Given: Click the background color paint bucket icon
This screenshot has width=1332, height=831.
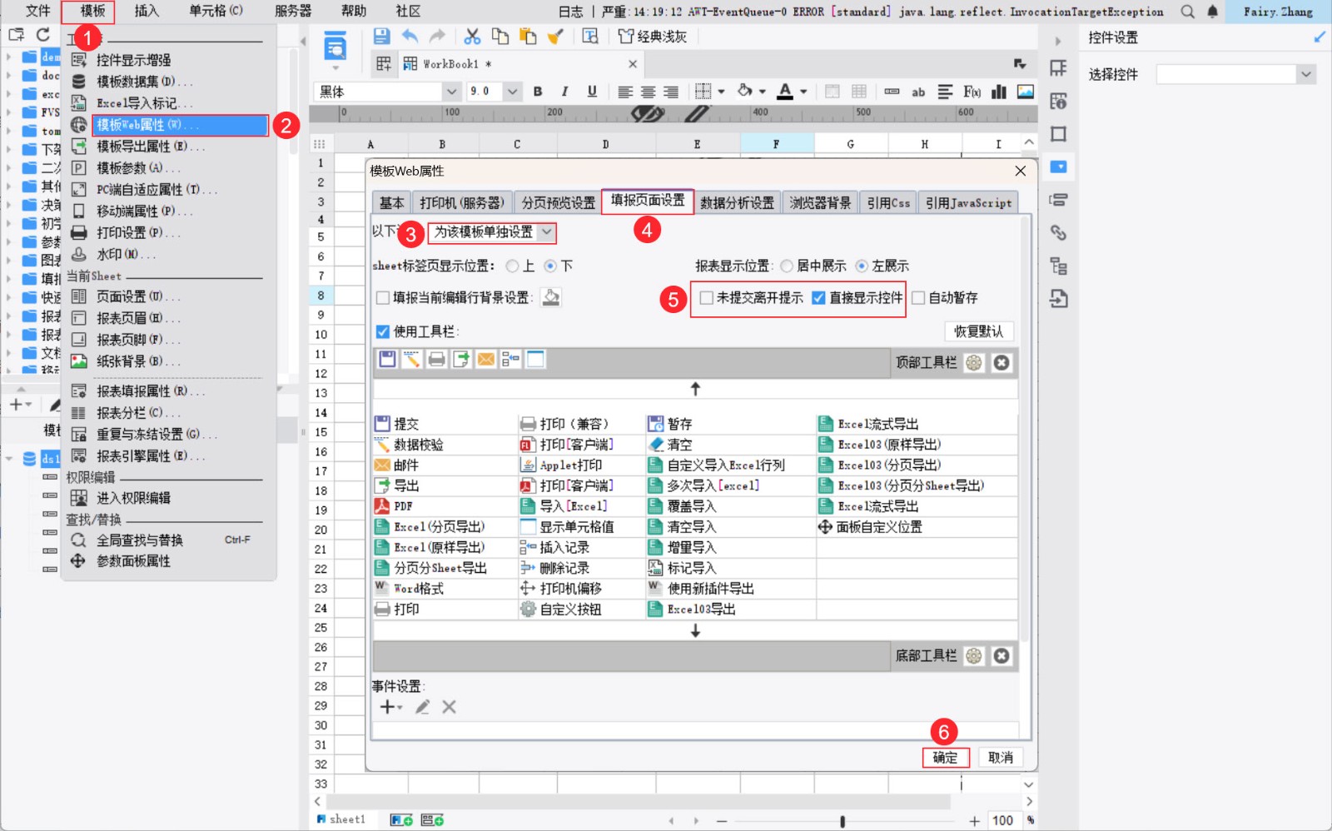Looking at the screenshot, I should click(x=745, y=91).
